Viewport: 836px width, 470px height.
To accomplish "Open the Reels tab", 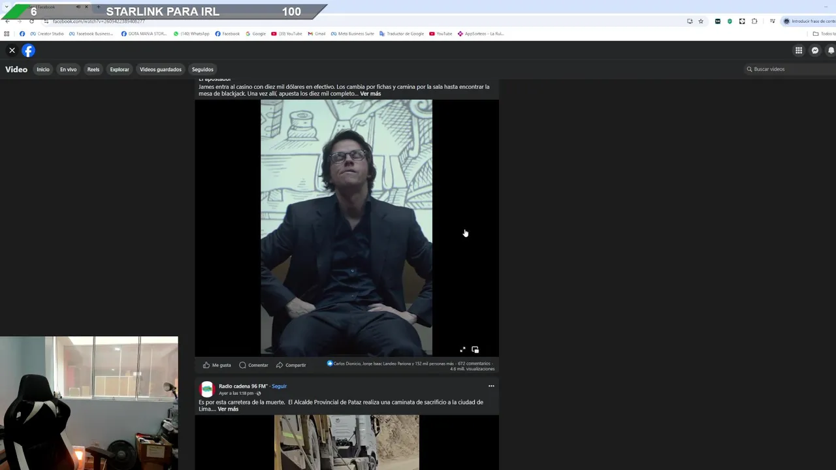I will coord(93,69).
